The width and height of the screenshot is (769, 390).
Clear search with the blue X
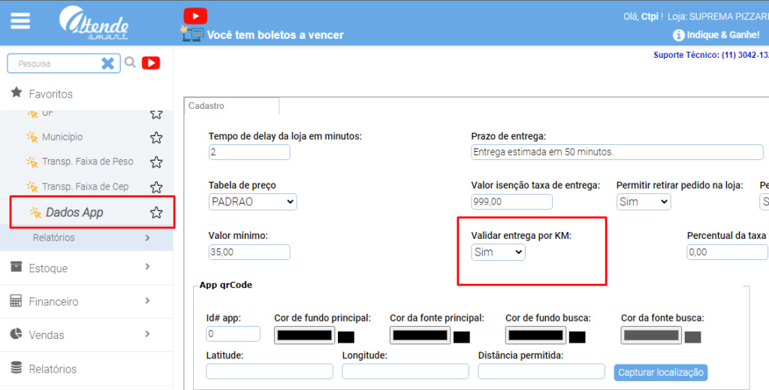pyautogui.click(x=108, y=63)
